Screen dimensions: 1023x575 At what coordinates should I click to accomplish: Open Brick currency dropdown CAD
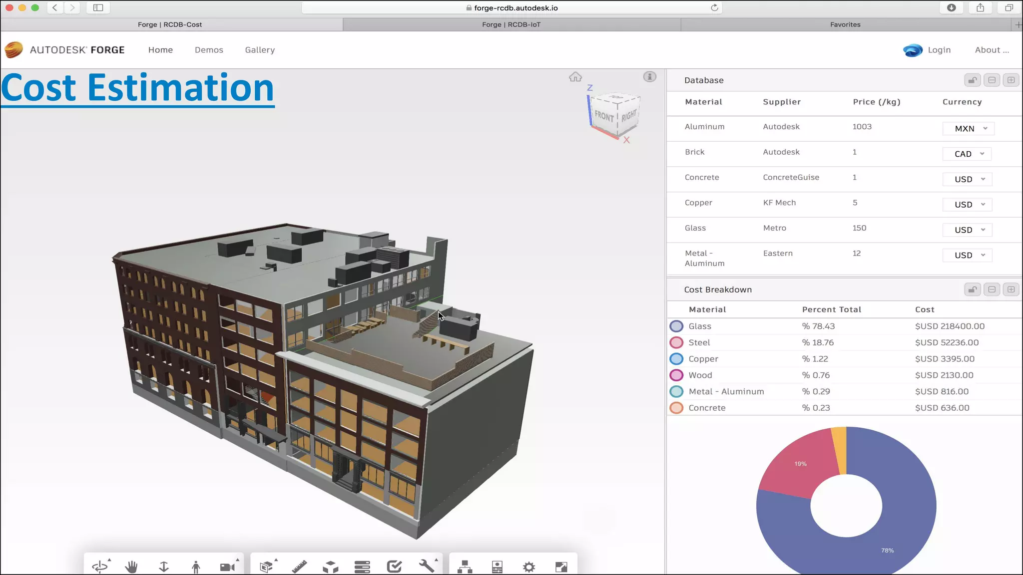[x=967, y=154]
